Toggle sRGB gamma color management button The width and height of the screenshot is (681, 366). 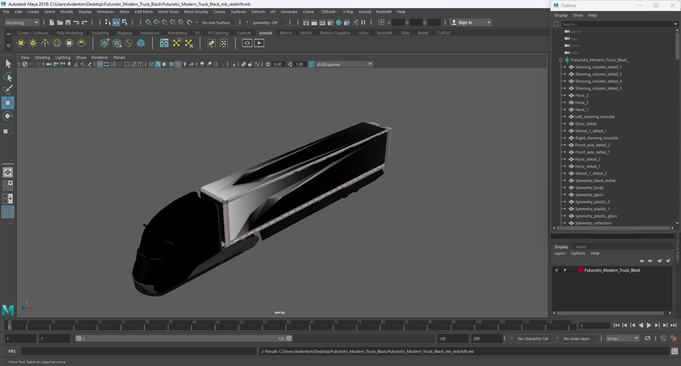(311, 64)
